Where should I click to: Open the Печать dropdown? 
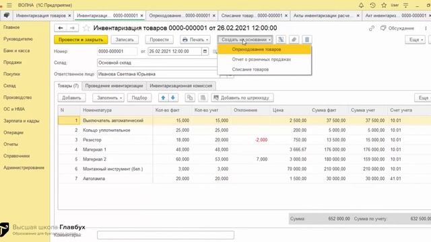point(195,40)
